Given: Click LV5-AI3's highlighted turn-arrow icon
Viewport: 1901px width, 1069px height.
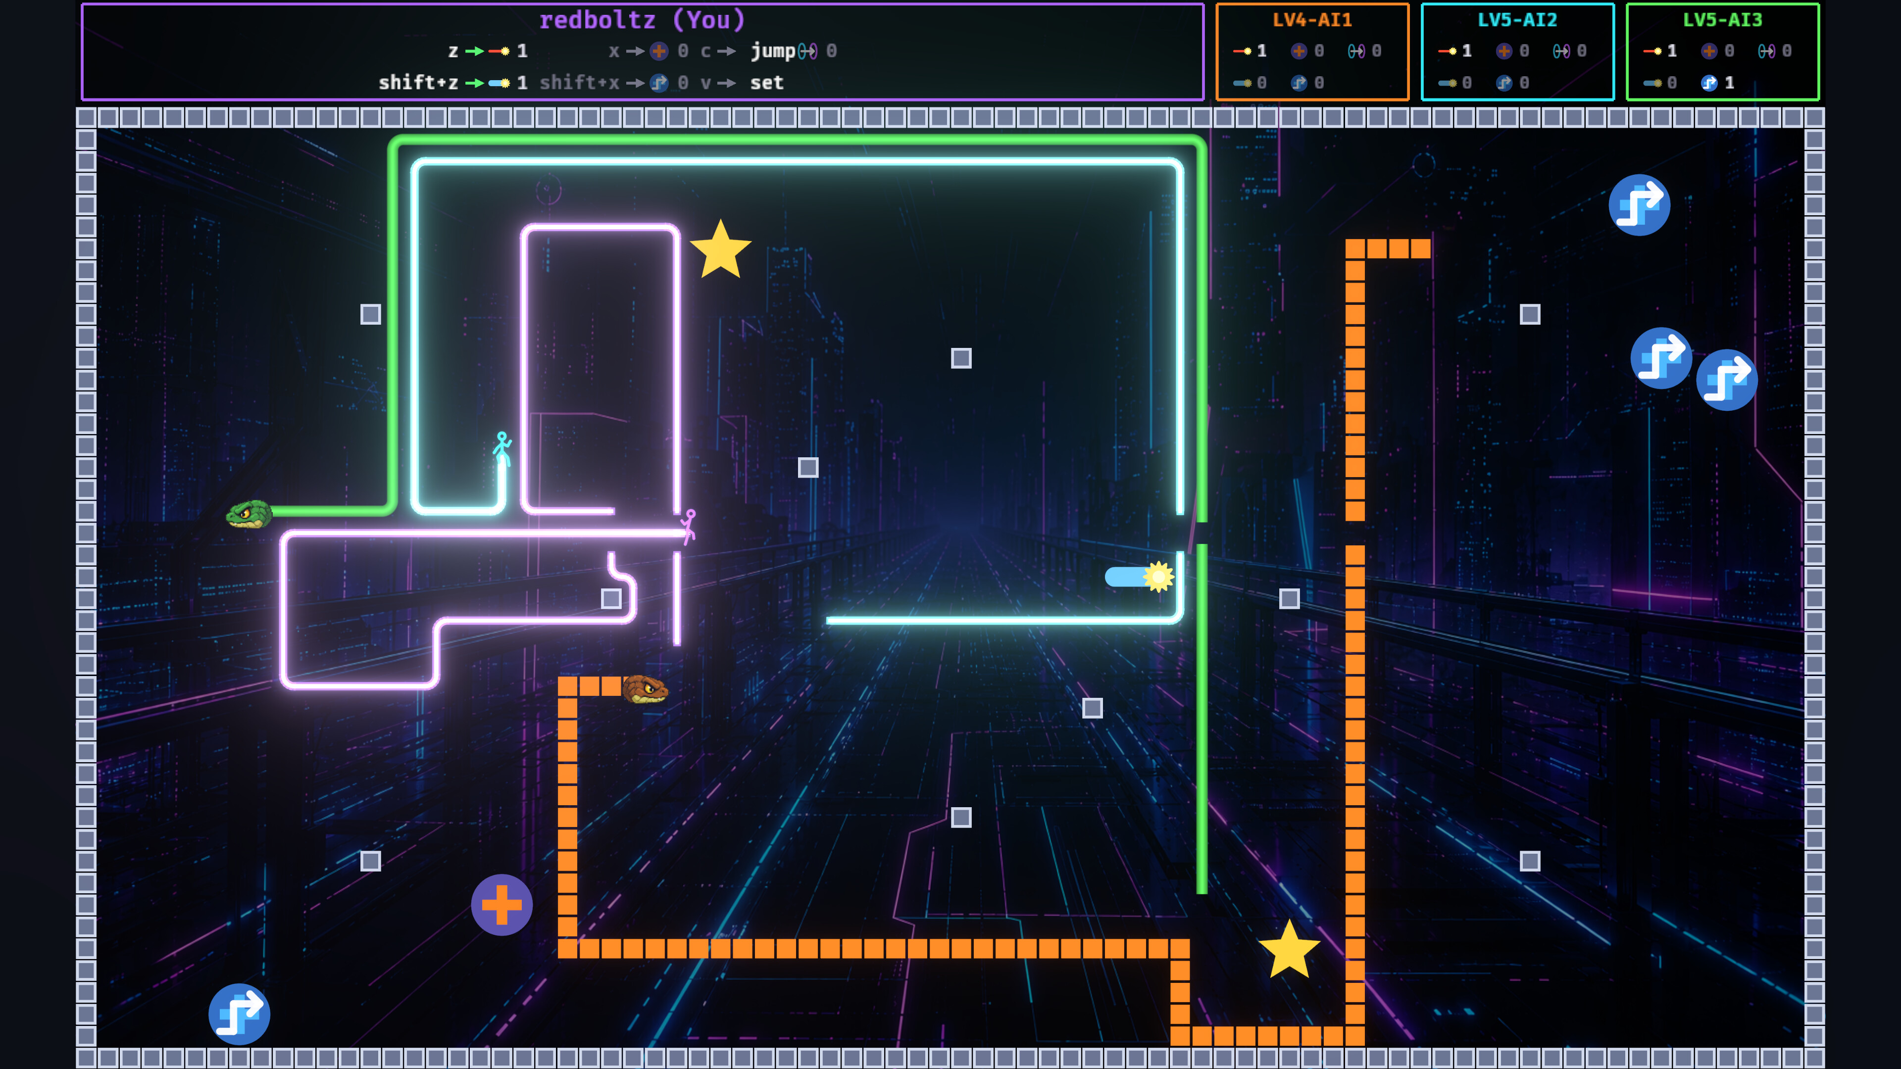Looking at the screenshot, I should (x=1709, y=83).
